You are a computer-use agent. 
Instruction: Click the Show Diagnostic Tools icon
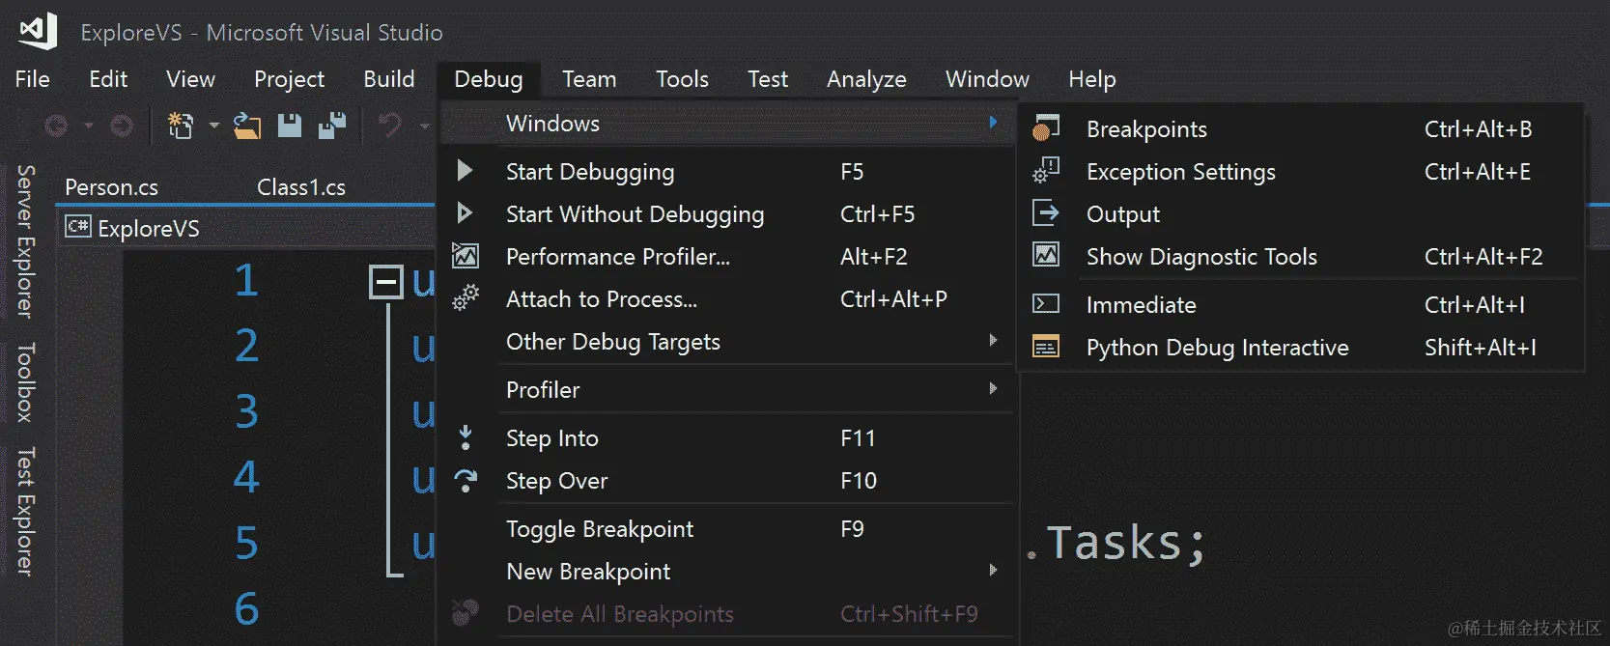click(1046, 255)
